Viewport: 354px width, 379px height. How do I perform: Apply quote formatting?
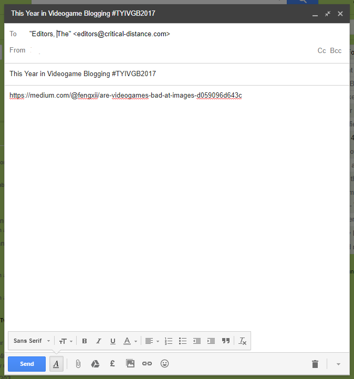pos(226,341)
